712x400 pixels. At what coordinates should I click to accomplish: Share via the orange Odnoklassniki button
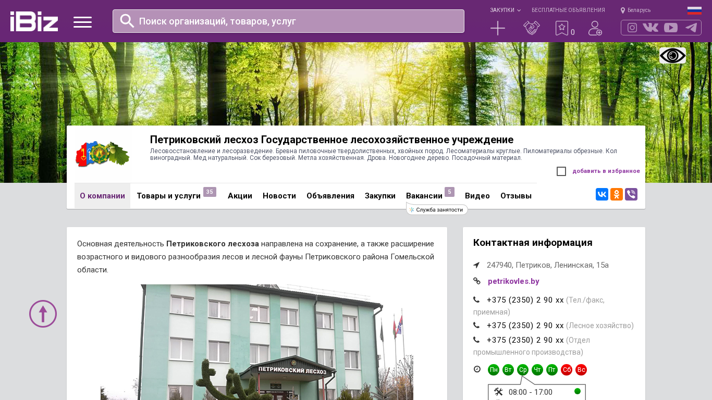point(617,194)
